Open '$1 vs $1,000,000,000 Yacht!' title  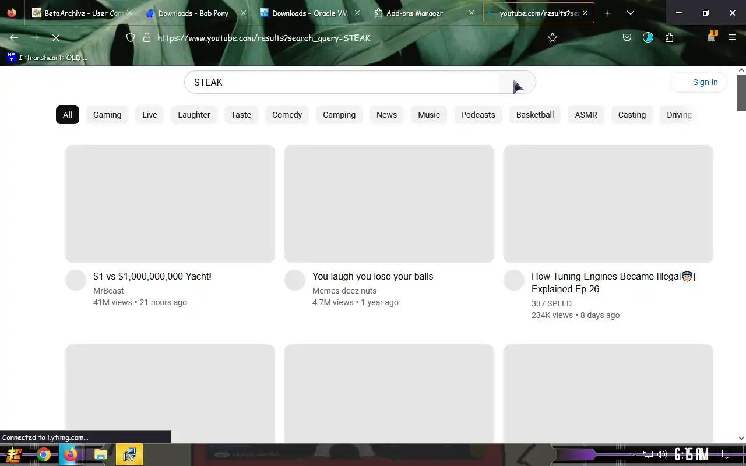[152, 277]
